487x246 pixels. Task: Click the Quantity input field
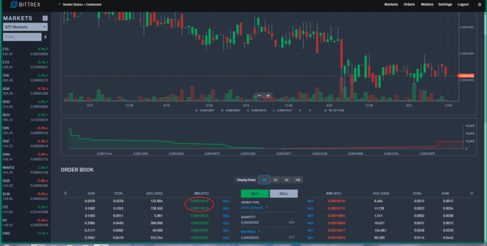(269, 222)
